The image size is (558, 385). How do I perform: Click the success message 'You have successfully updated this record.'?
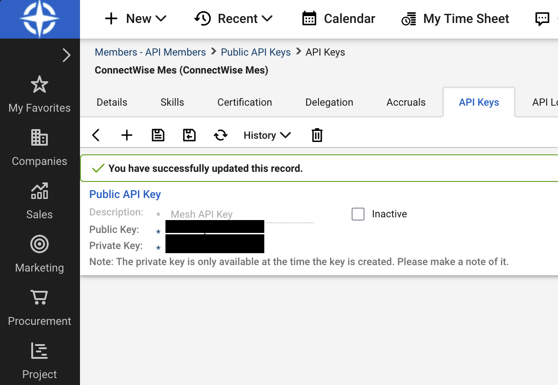click(205, 169)
